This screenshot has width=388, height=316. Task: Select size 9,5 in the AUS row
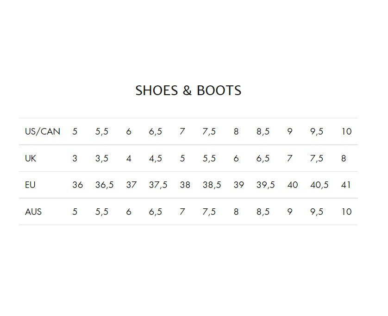pos(317,212)
